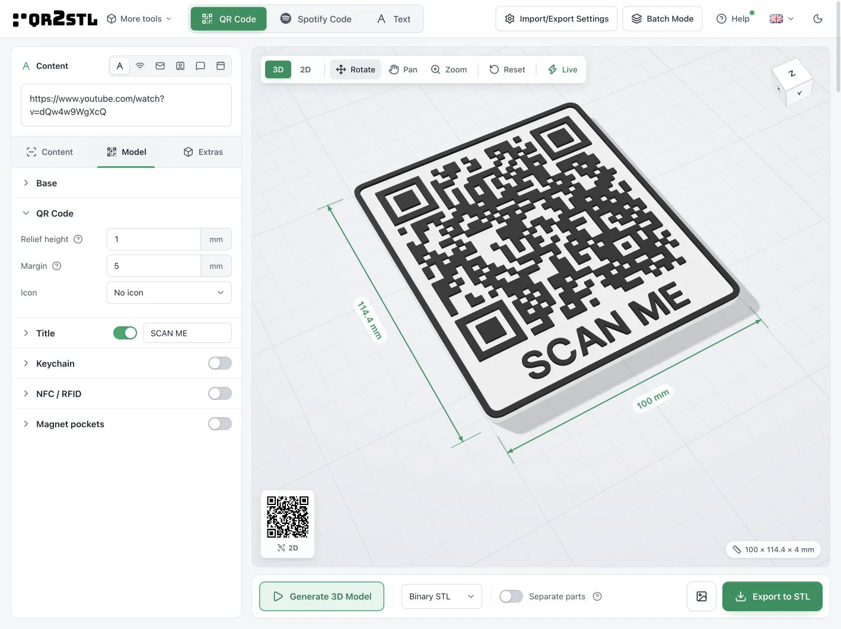841x629 pixels.
Task: Click the 2D QR code preview thumbnail
Action: 288,523
